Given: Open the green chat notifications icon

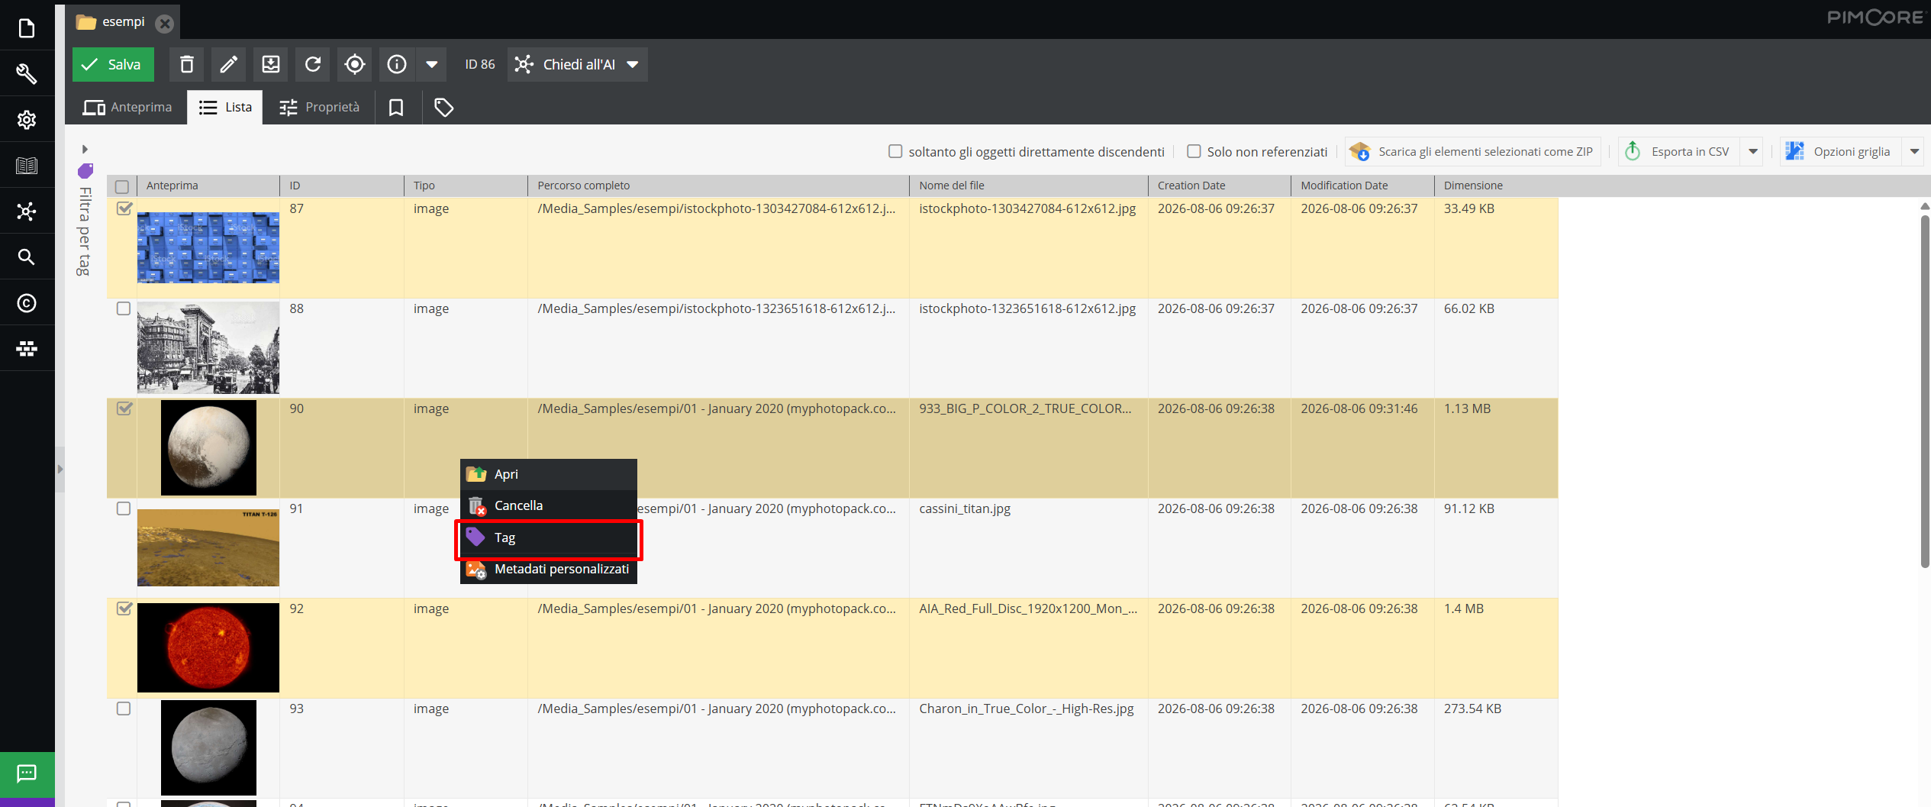Looking at the screenshot, I should click(x=27, y=773).
